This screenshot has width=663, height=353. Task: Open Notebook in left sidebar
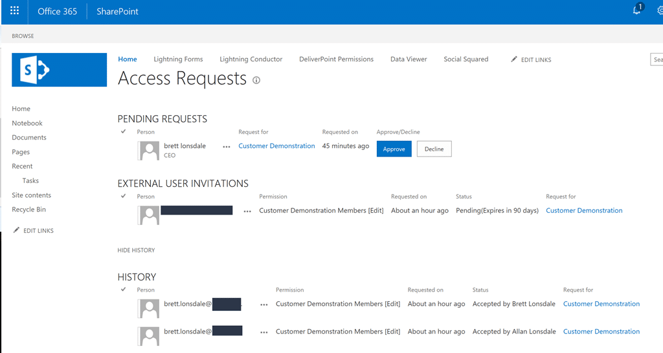tap(27, 123)
